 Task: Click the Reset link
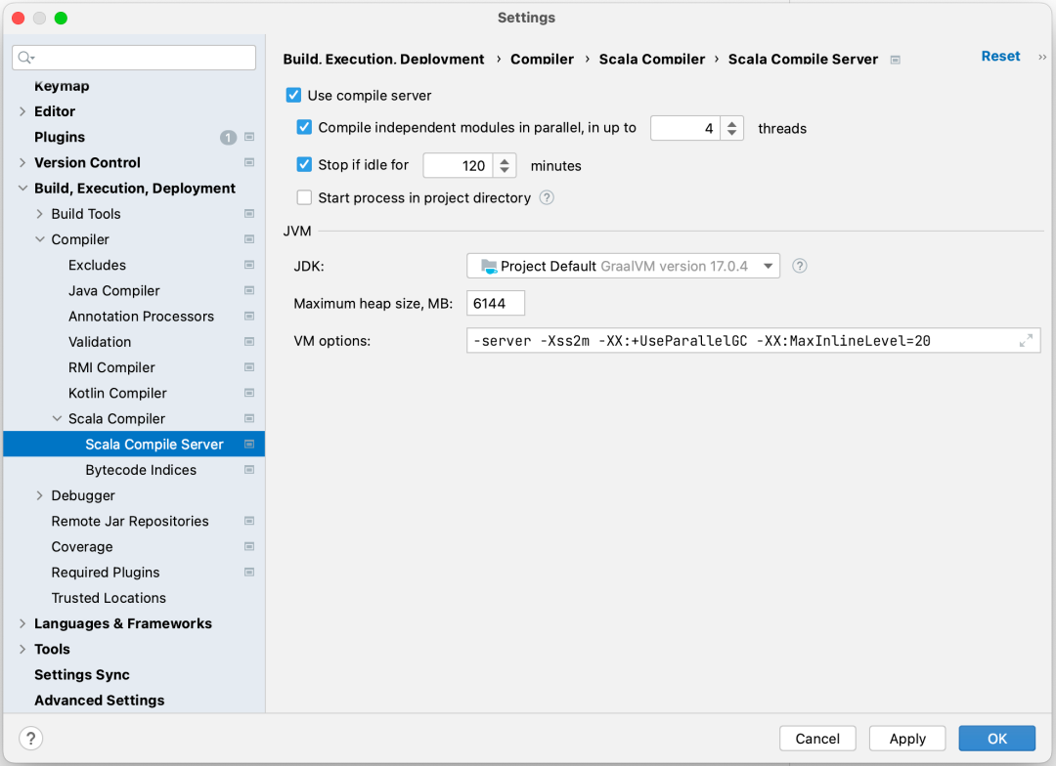coord(1000,57)
